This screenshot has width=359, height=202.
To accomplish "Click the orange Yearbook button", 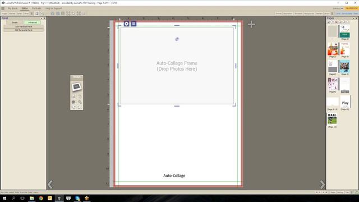I will [x=352, y=8].
